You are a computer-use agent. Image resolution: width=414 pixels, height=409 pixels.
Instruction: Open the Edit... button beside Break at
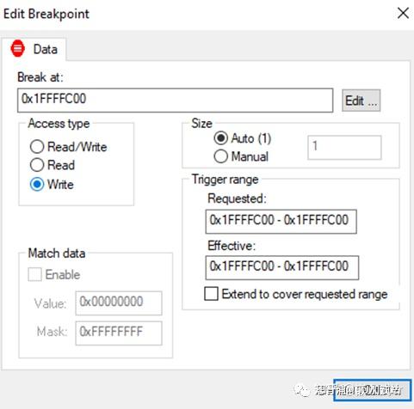(361, 101)
